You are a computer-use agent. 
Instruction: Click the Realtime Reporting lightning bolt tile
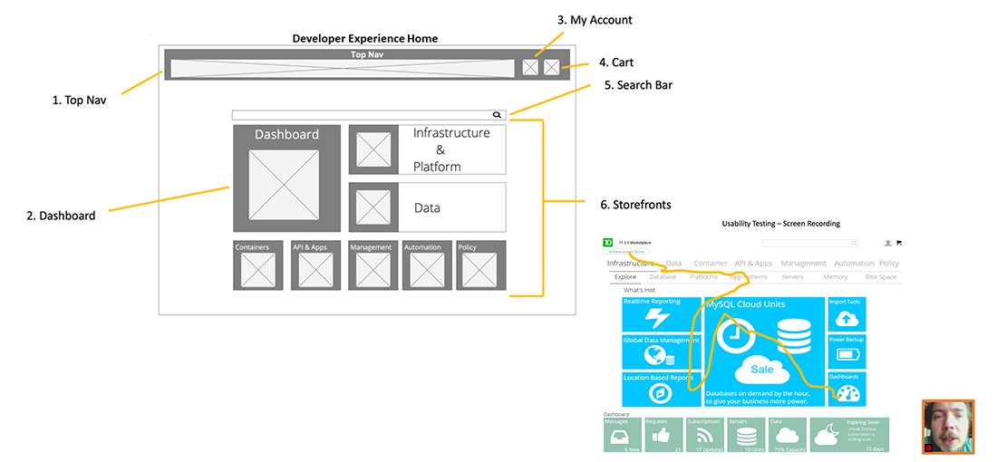661,313
